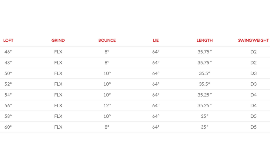Screen dimensions: 270x167
Task: Click the 8° bounce in the 60° row
Action: (x=107, y=127)
